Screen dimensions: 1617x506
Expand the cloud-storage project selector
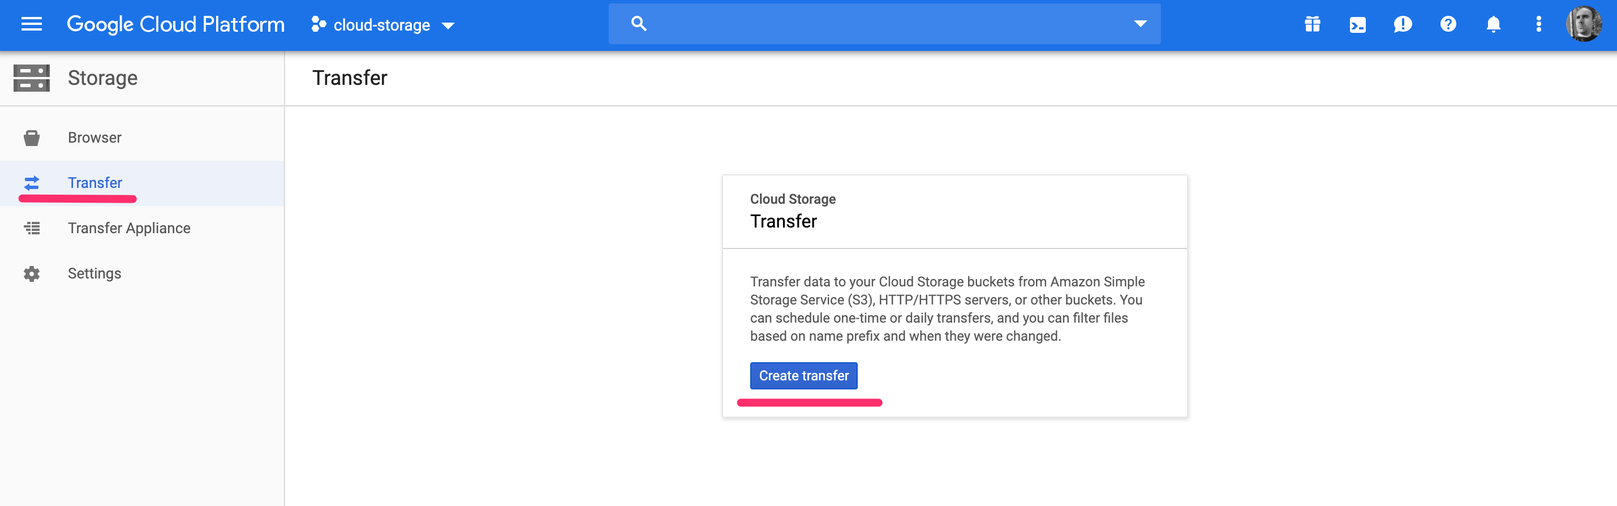tap(383, 25)
